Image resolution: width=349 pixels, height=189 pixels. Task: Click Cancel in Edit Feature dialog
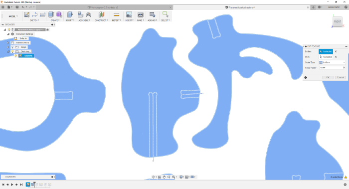[341, 77]
